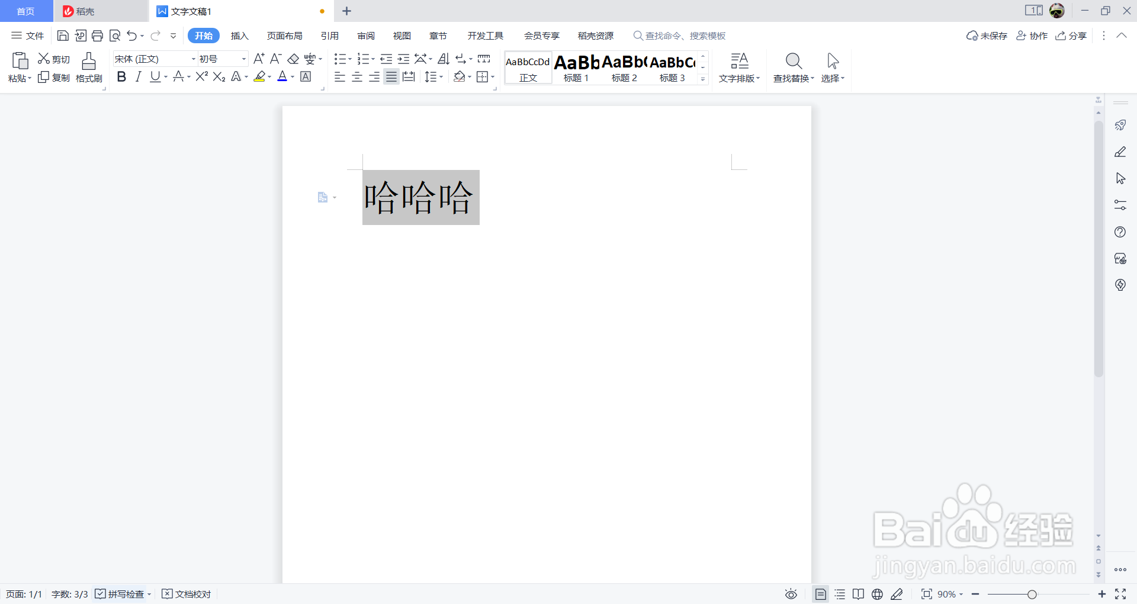Open the zoom percentage 90% dropdown
This screenshot has height=604, width=1137.
(x=950, y=594)
